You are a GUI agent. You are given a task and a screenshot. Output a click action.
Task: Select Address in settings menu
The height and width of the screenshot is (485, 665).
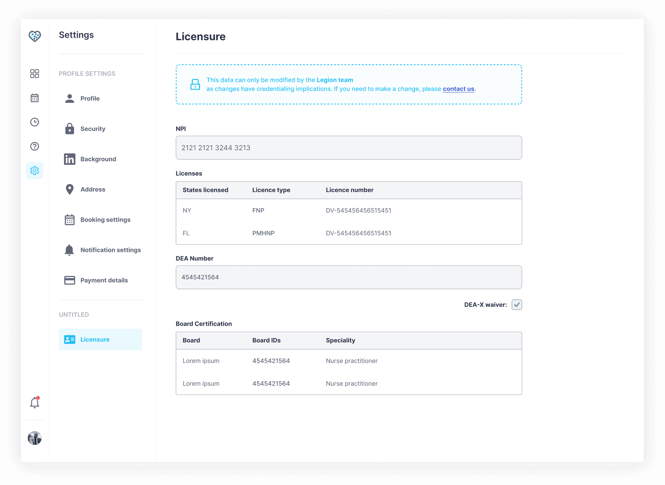point(93,189)
